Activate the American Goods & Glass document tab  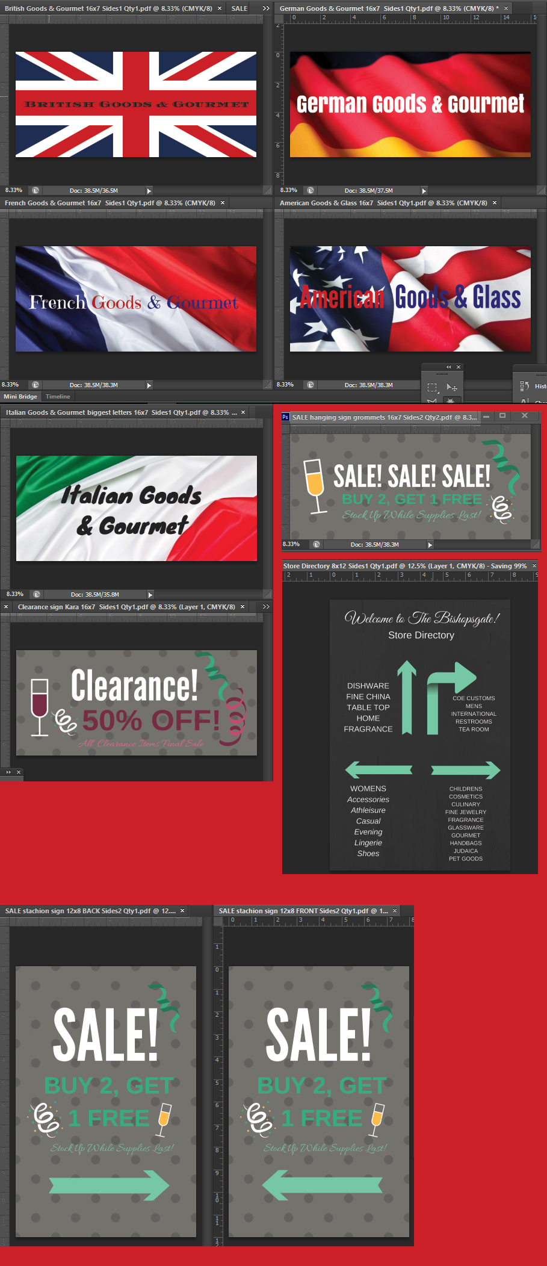tap(383, 203)
